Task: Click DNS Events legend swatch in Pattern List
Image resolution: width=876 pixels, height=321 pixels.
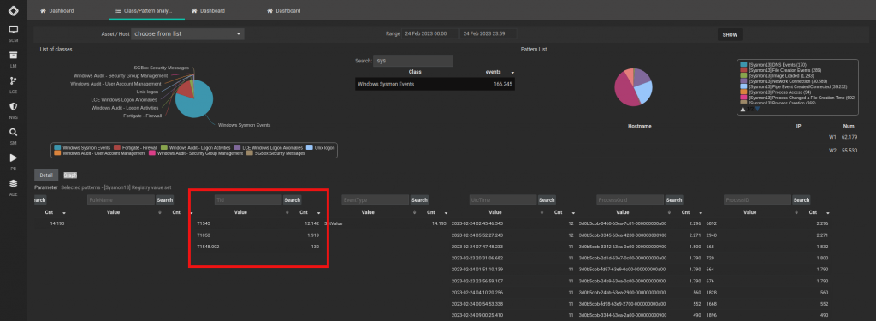Action: coord(743,65)
